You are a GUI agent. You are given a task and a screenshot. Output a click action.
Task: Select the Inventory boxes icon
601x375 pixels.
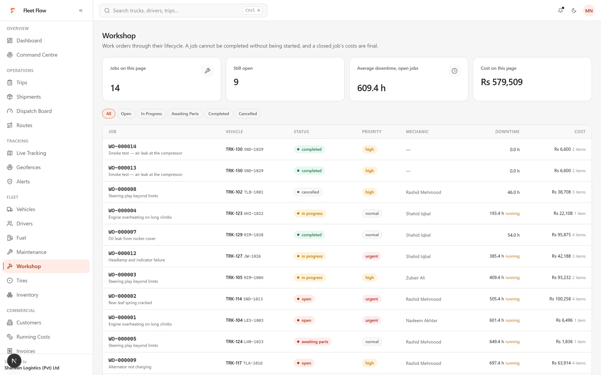[x=10, y=295]
